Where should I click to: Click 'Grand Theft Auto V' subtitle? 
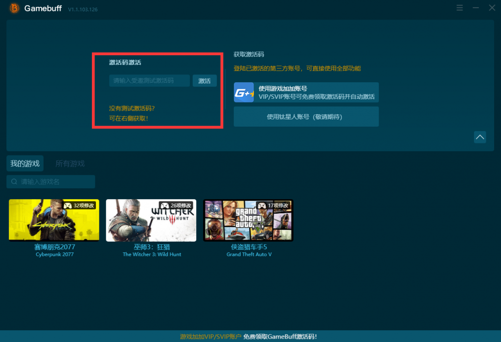[249, 254]
